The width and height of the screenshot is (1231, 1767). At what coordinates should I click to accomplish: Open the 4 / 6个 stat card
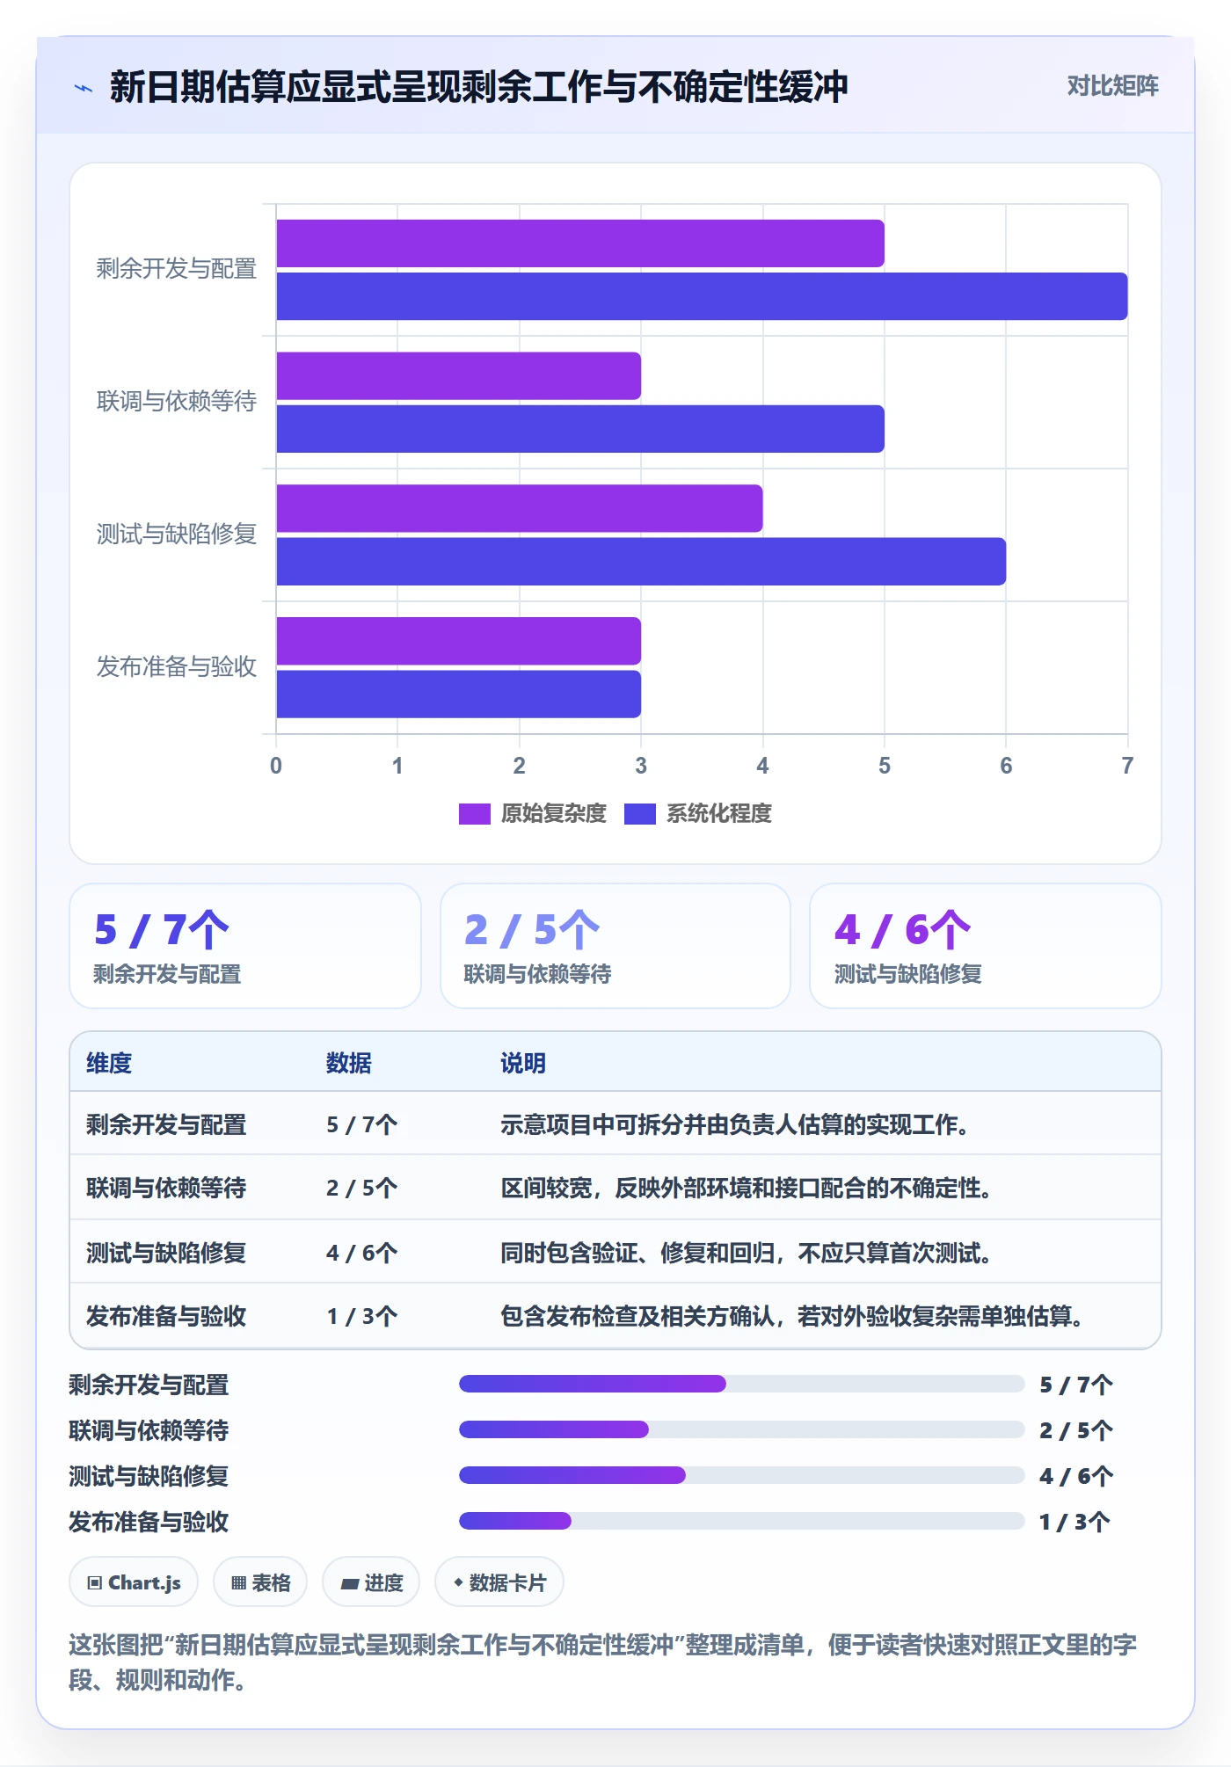(986, 946)
